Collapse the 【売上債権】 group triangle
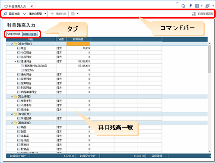This screenshot has height=163, width=216. (x=12, y=97)
